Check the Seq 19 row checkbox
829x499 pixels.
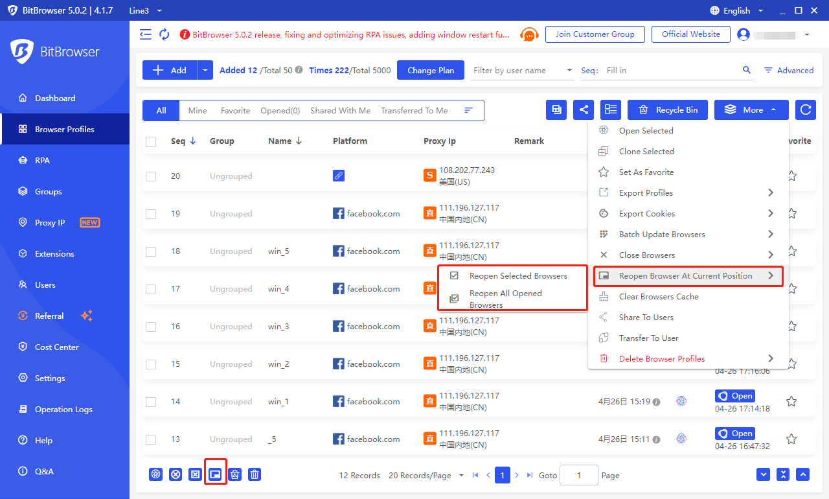(151, 214)
